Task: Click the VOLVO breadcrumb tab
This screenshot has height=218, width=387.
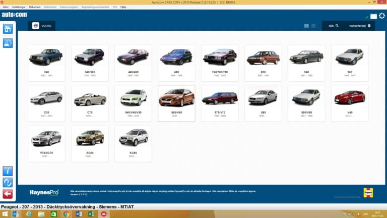Action: 42,26
